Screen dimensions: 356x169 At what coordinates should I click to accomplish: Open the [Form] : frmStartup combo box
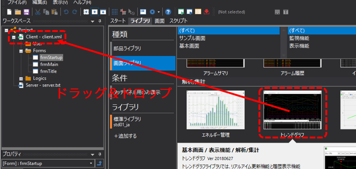coord(48,163)
